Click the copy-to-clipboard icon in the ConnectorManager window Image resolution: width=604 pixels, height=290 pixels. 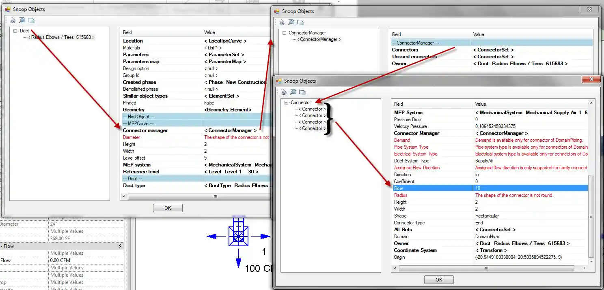tap(301, 22)
